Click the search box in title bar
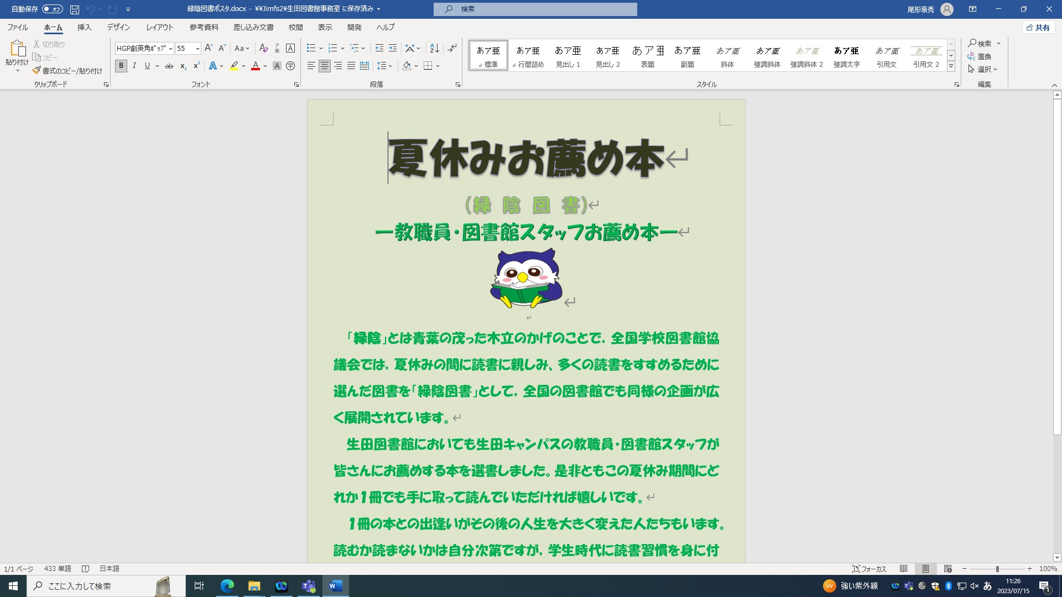 535,9
